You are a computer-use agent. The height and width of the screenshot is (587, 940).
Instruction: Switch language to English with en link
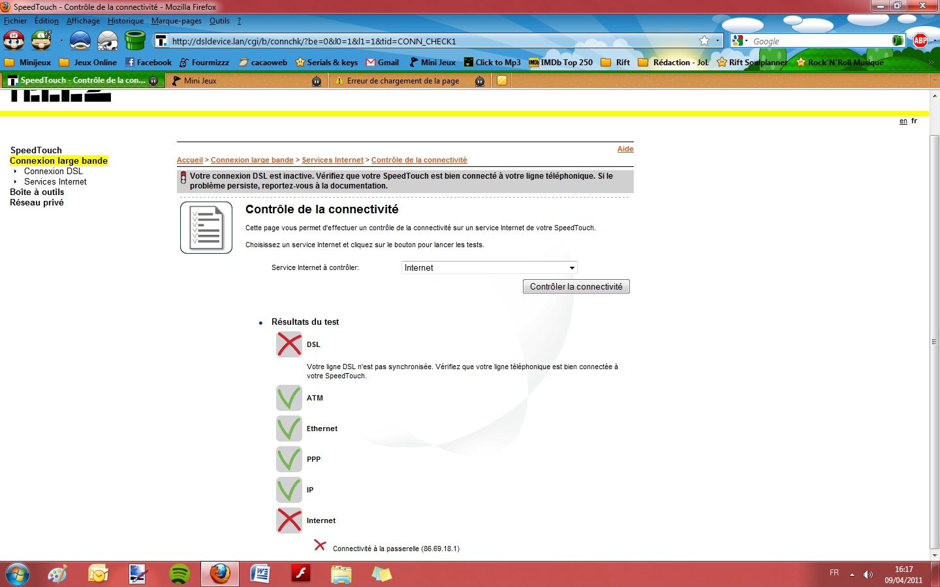pyautogui.click(x=903, y=121)
